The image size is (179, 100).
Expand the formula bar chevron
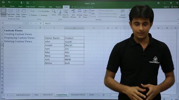point(178,23)
